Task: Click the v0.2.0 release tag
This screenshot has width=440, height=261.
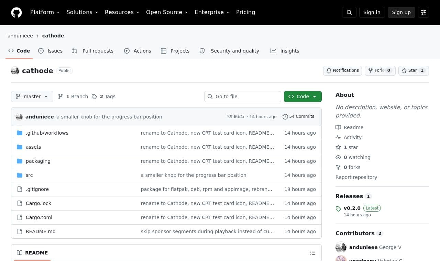Action: [x=352, y=208]
